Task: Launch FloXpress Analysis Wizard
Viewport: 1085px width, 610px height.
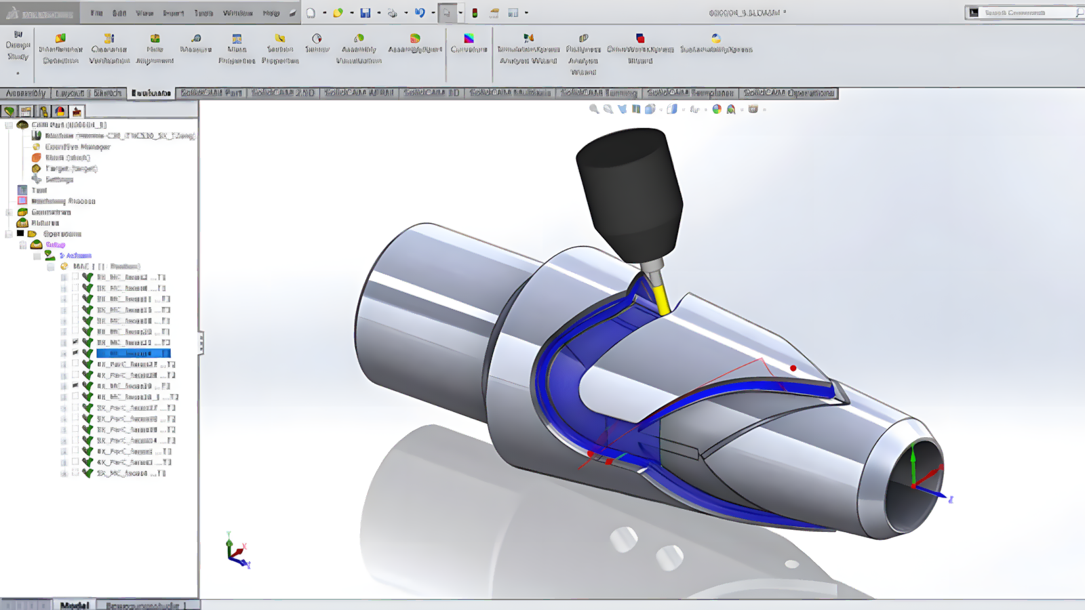Action: coord(583,54)
